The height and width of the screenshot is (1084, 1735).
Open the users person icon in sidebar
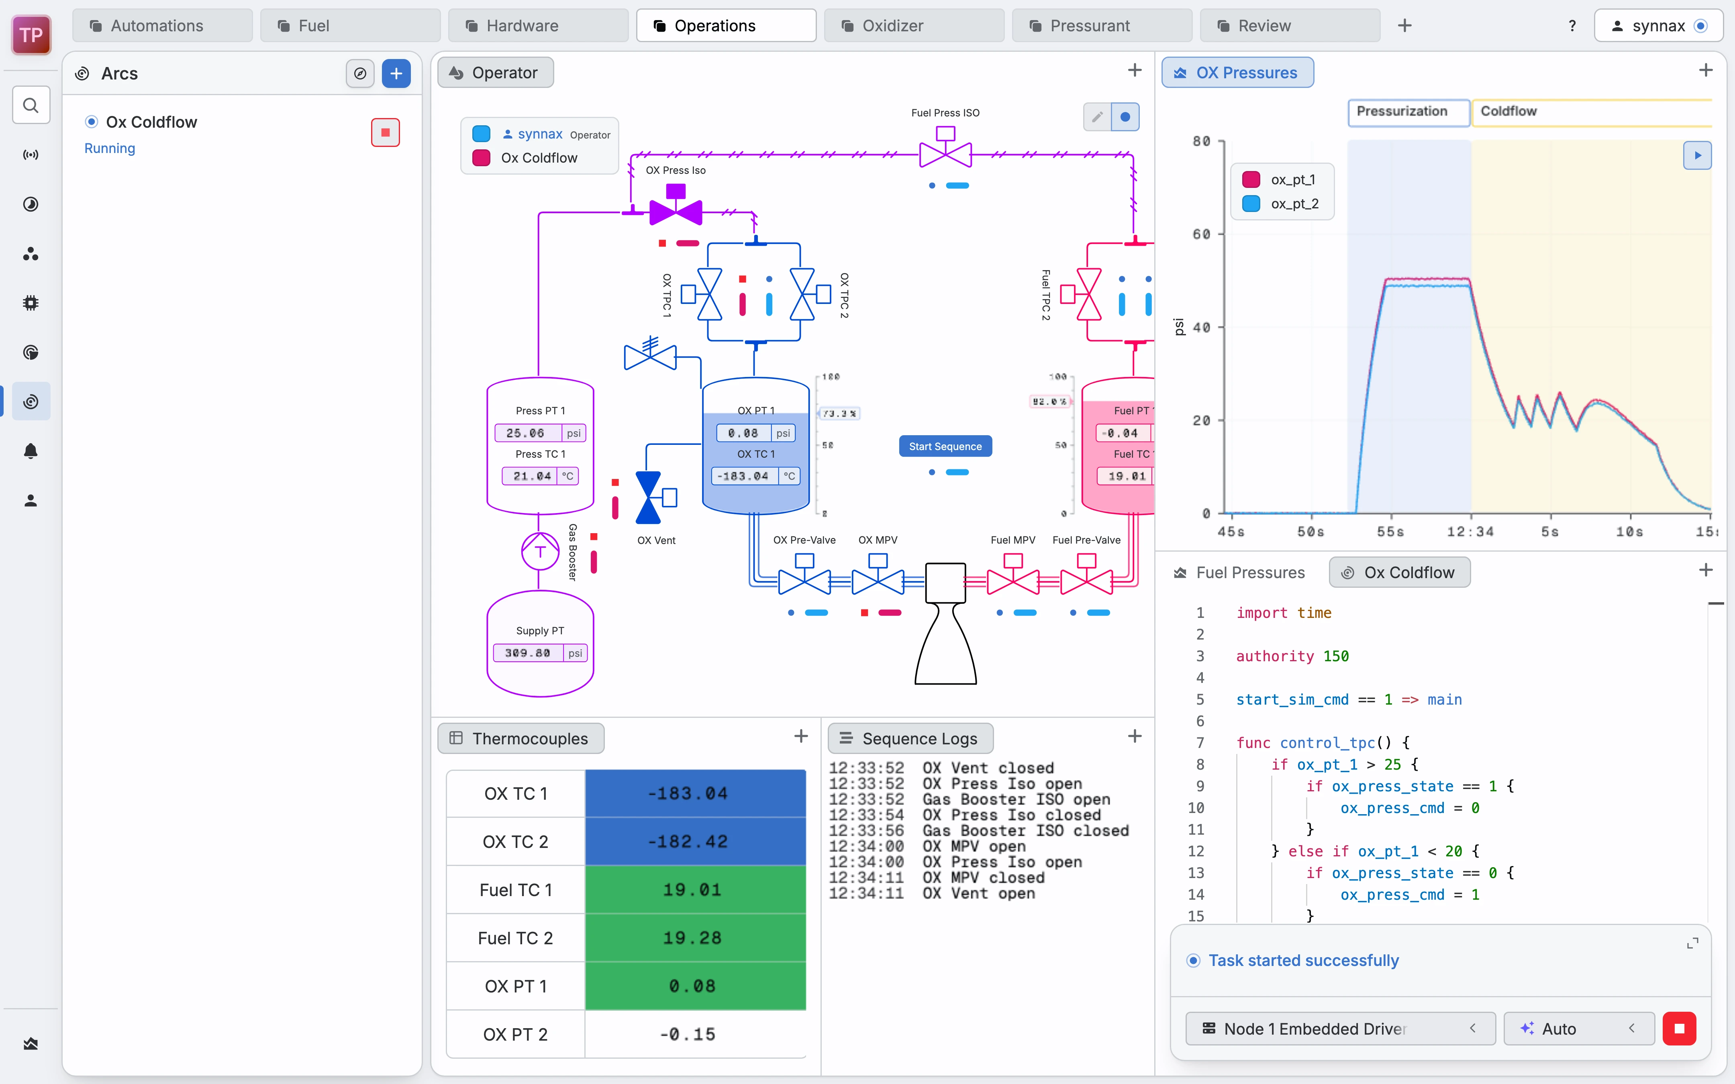point(31,500)
